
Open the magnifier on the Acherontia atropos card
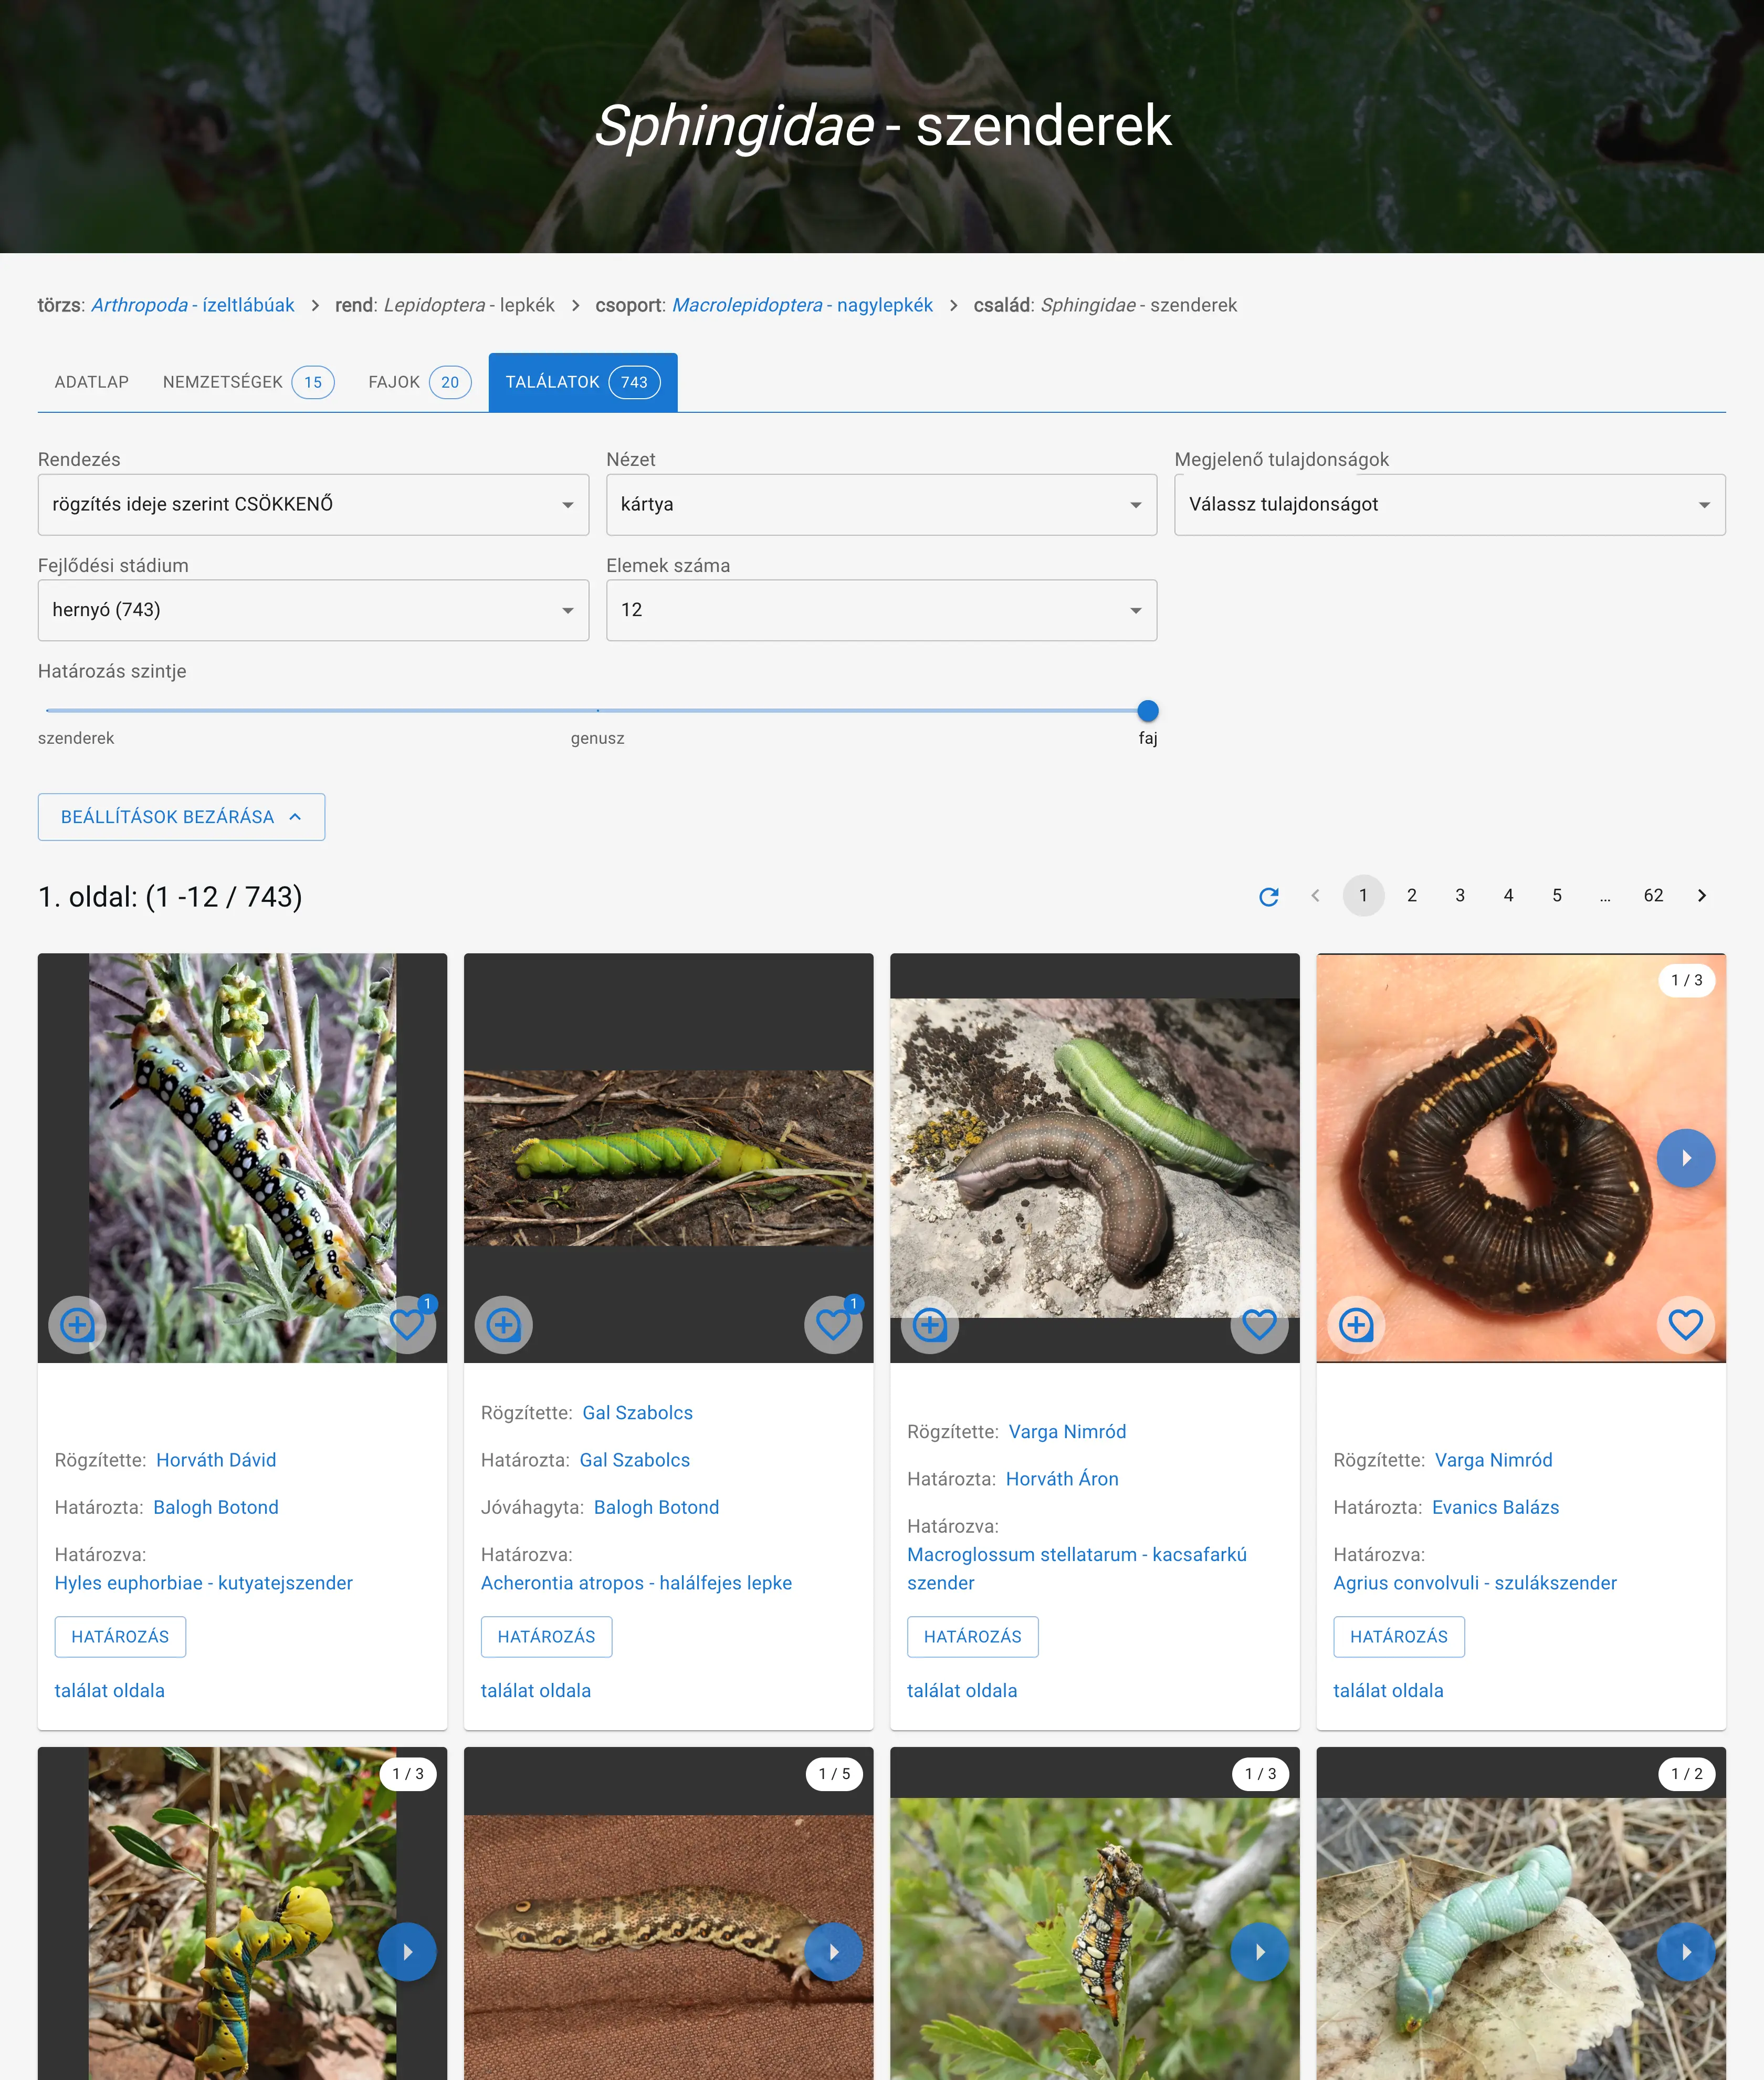pyautogui.click(x=503, y=1325)
